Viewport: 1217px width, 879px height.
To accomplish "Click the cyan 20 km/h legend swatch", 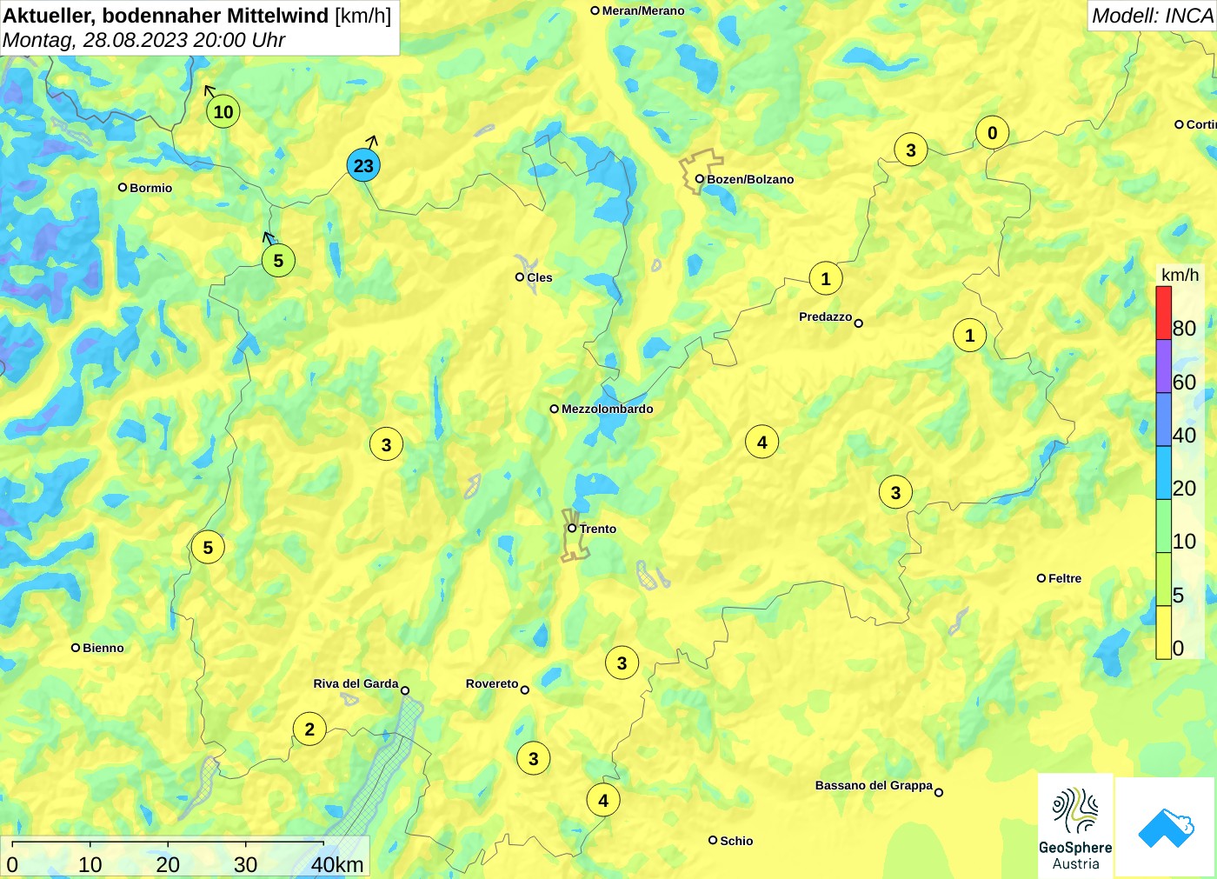I will tap(1163, 473).
